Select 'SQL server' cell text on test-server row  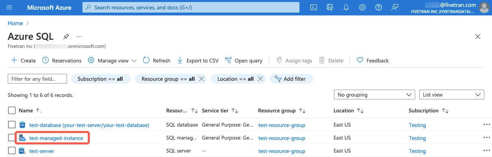click(178, 151)
